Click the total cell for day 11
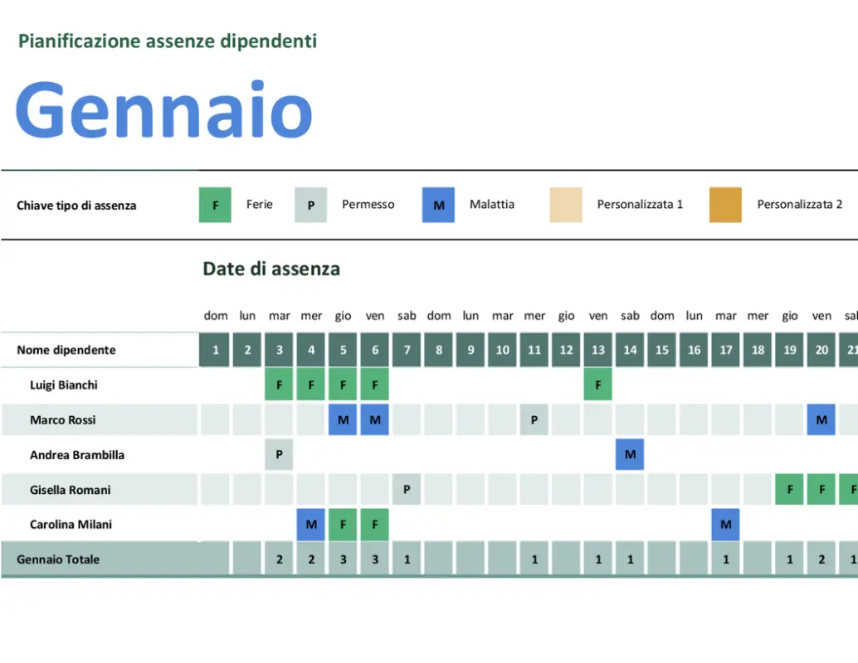The width and height of the screenshot is (858, 663). pos(534,559)
